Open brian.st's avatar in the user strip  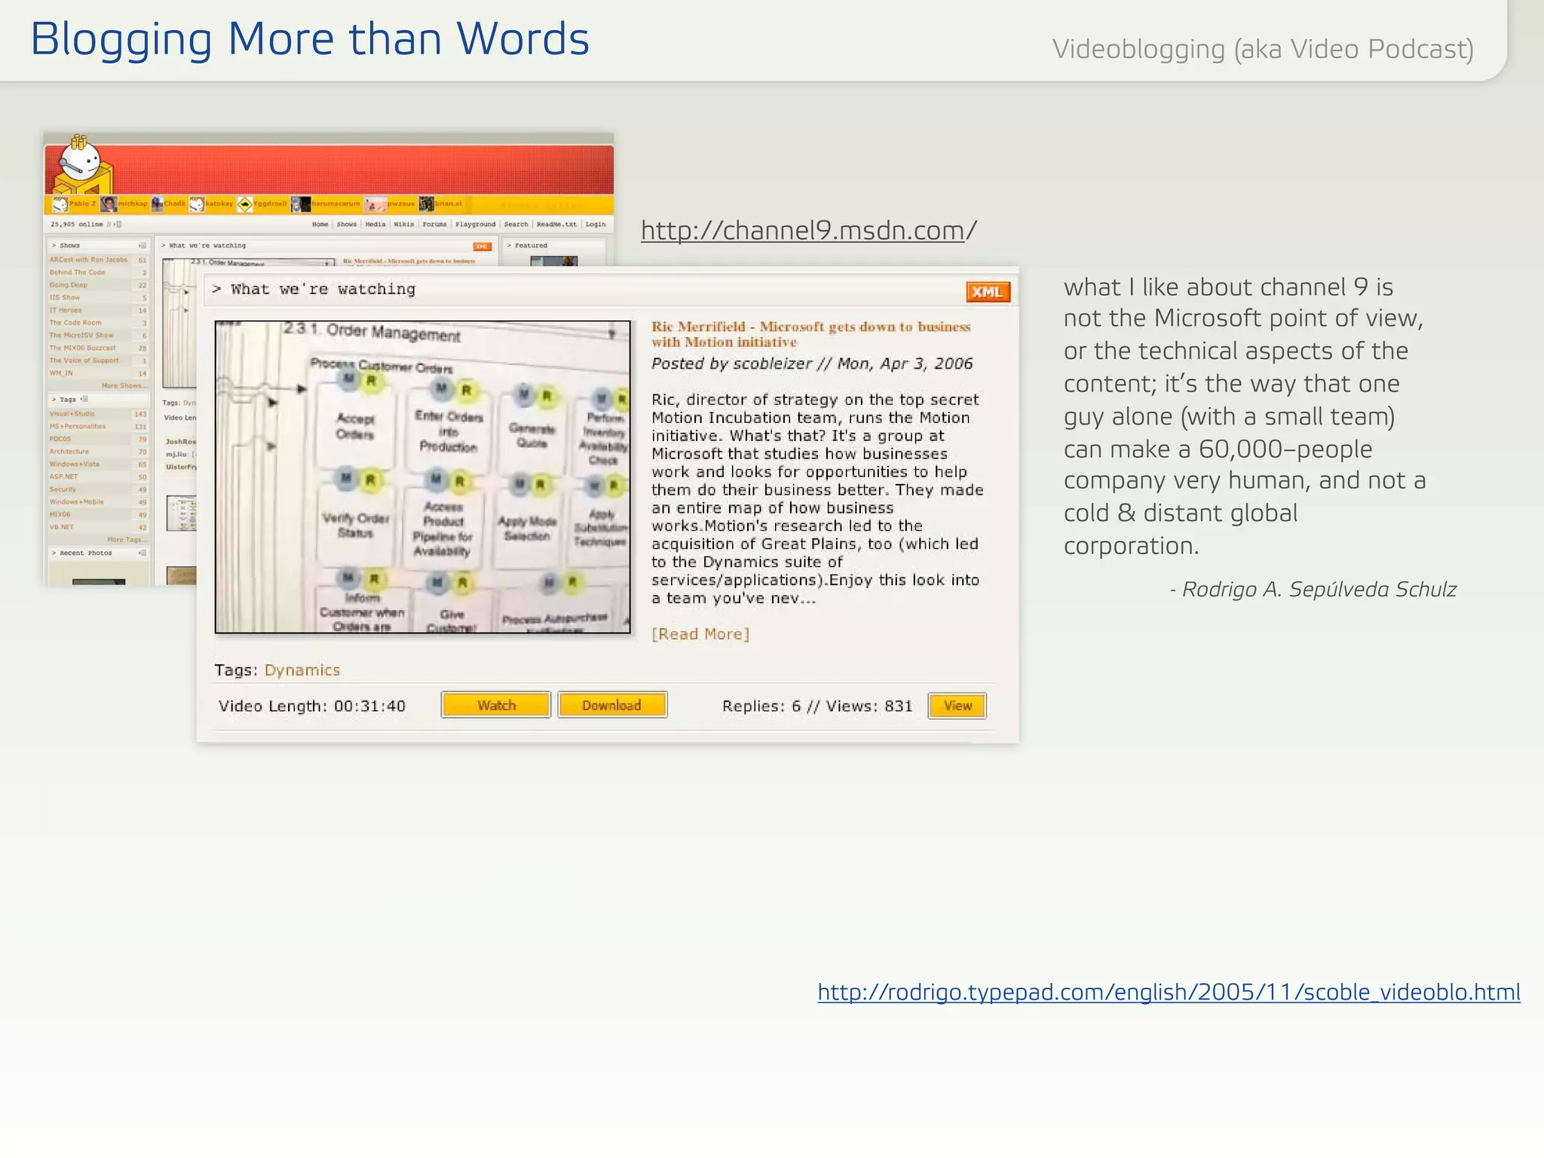427,204
